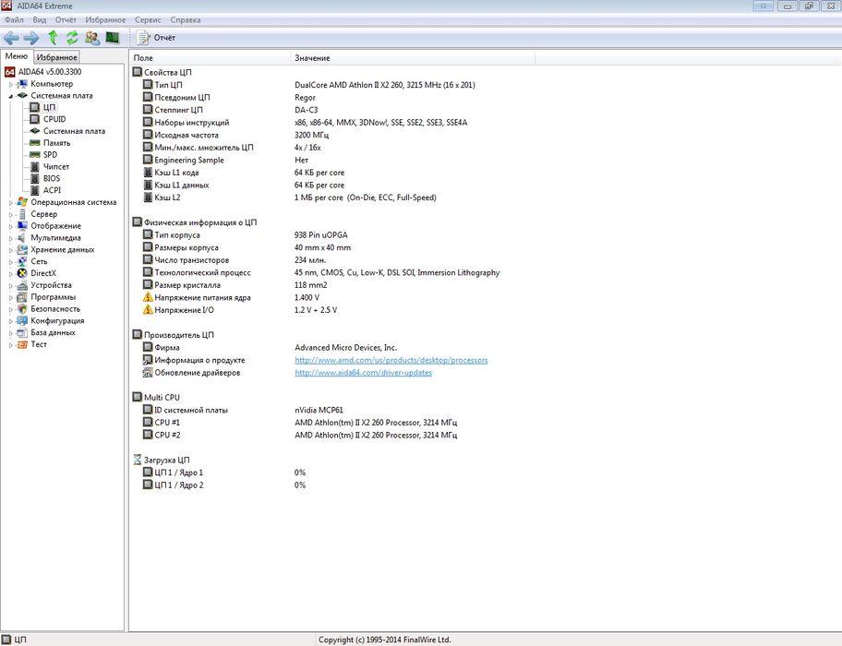This screenshot has width=842, height=646.
Task: Click the Тест sidebar icon
Action: click(22, 344)
